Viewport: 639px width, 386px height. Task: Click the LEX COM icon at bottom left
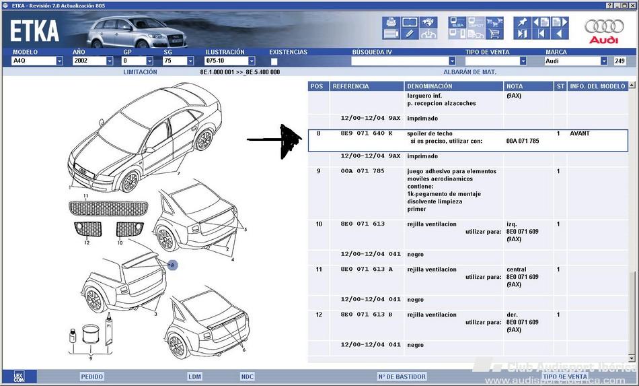click(19, 377)
